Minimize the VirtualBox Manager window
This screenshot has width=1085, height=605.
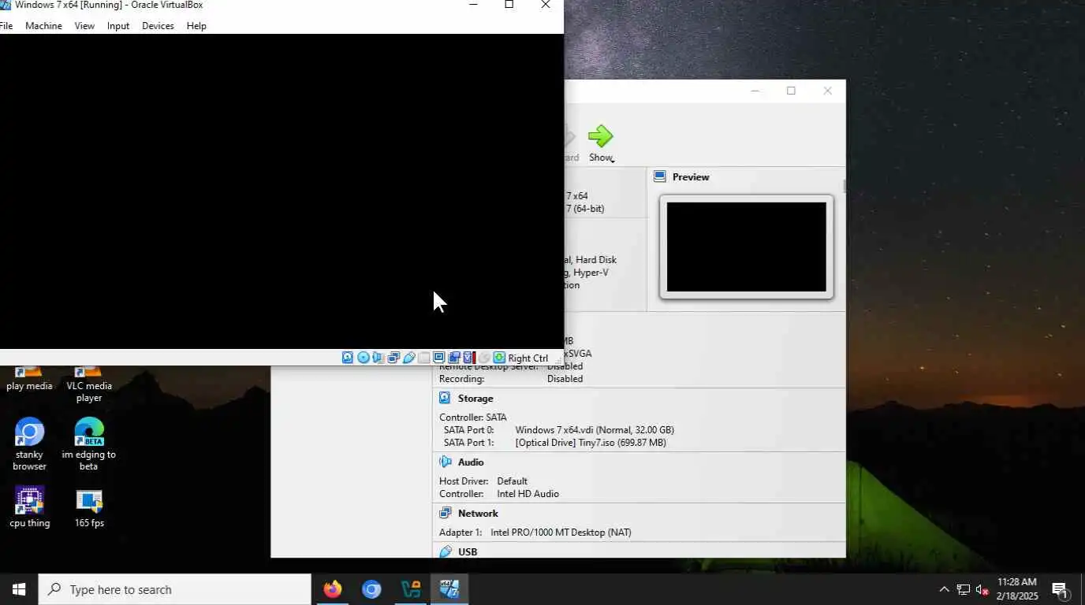(x=755, y=91)
